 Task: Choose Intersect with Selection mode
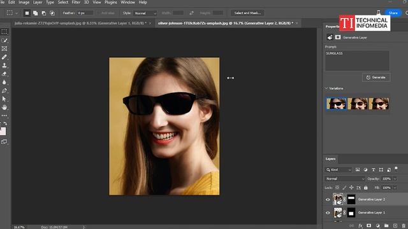click(52, 13)
